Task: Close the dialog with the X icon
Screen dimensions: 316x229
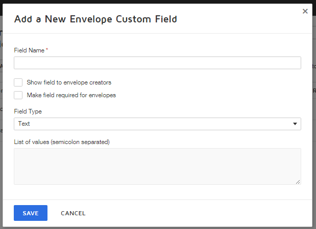Action: [305, 11]
